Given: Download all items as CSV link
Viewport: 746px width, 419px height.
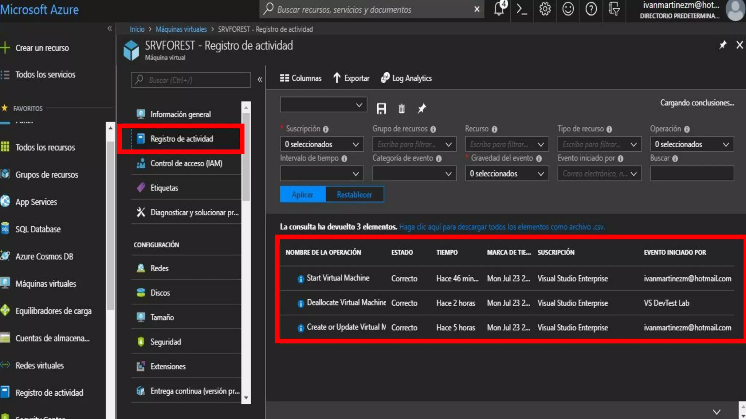Looking at the screenshot, I should point(502,227).
